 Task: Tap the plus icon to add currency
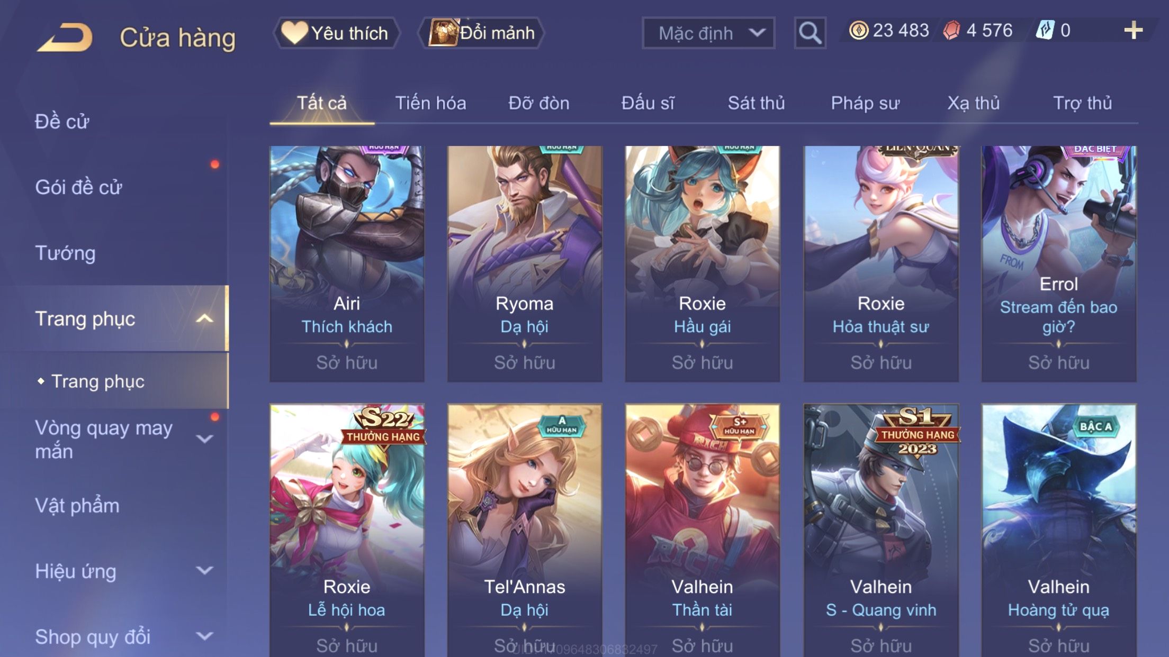[1133, 31]
